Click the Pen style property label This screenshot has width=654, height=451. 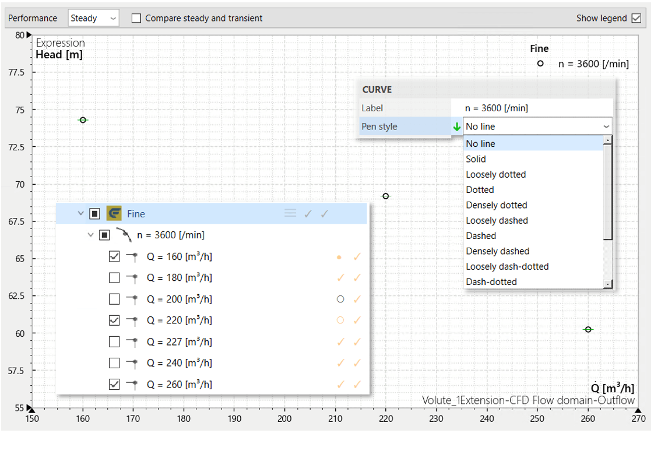click(x=379, y=126)
